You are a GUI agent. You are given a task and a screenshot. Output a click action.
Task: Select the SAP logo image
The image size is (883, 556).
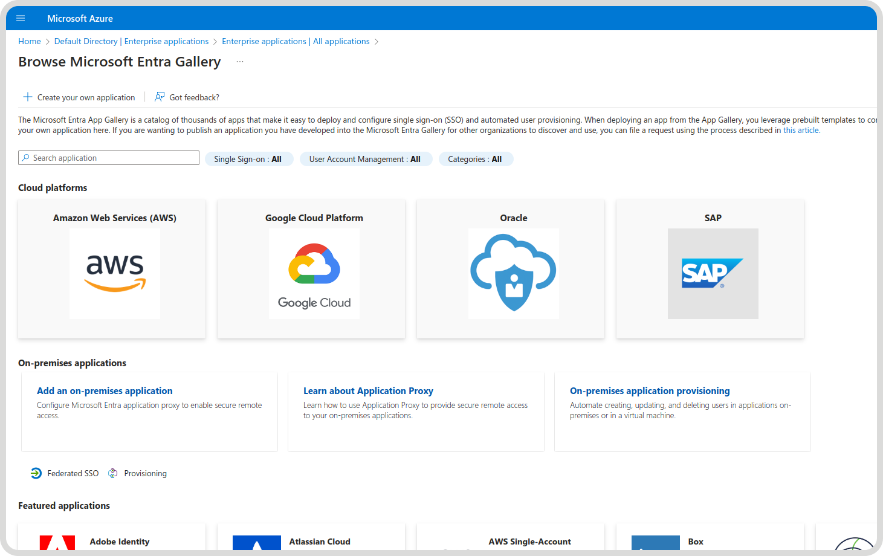tap(713, 274)
